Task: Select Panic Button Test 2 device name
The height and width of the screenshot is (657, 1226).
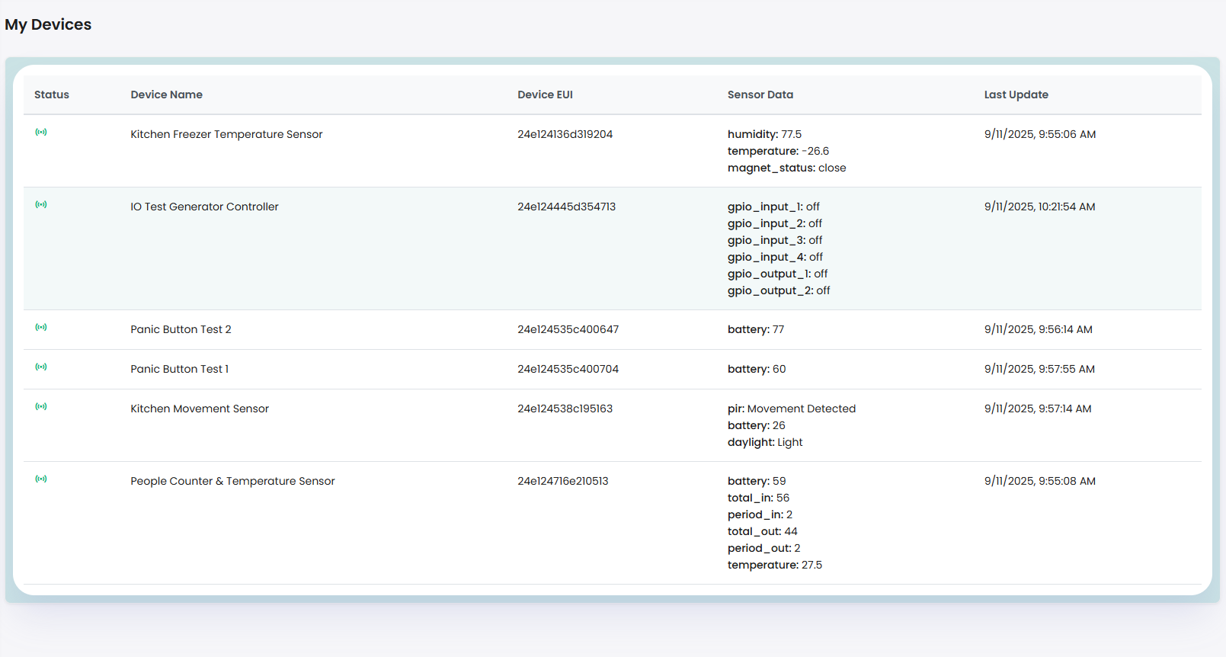Action: (181, 329)
